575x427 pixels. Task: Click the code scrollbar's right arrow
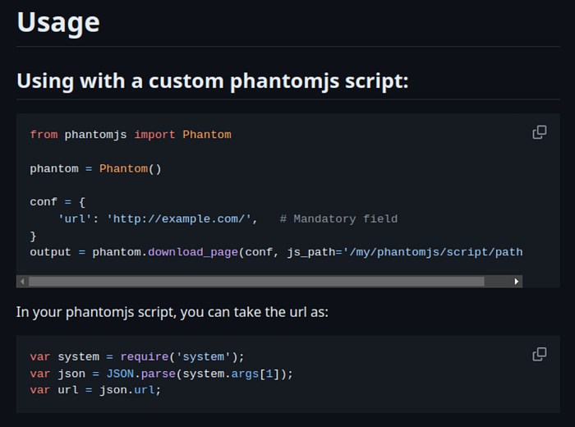(x=517, y=282)
